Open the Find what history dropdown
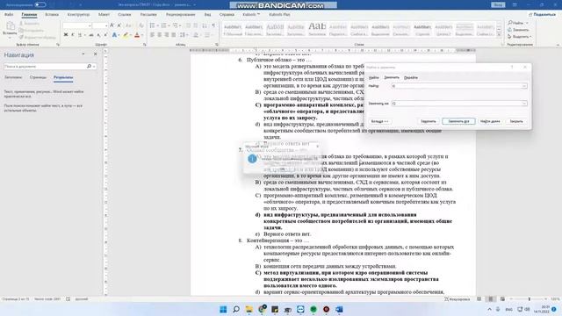 (524, 86)
